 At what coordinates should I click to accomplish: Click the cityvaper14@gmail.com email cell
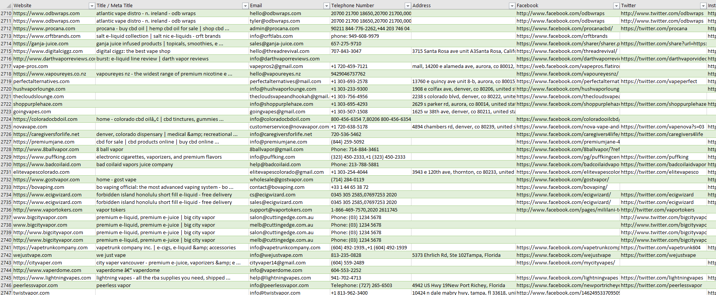click(x=289, y=263)
